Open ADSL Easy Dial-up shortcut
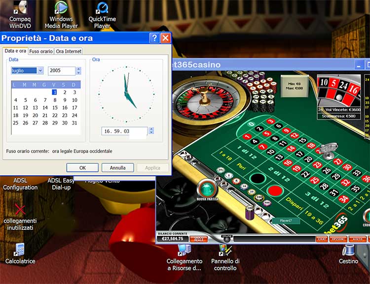 point(61,184)
